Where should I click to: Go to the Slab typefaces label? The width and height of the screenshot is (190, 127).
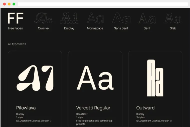coord(173,28)
